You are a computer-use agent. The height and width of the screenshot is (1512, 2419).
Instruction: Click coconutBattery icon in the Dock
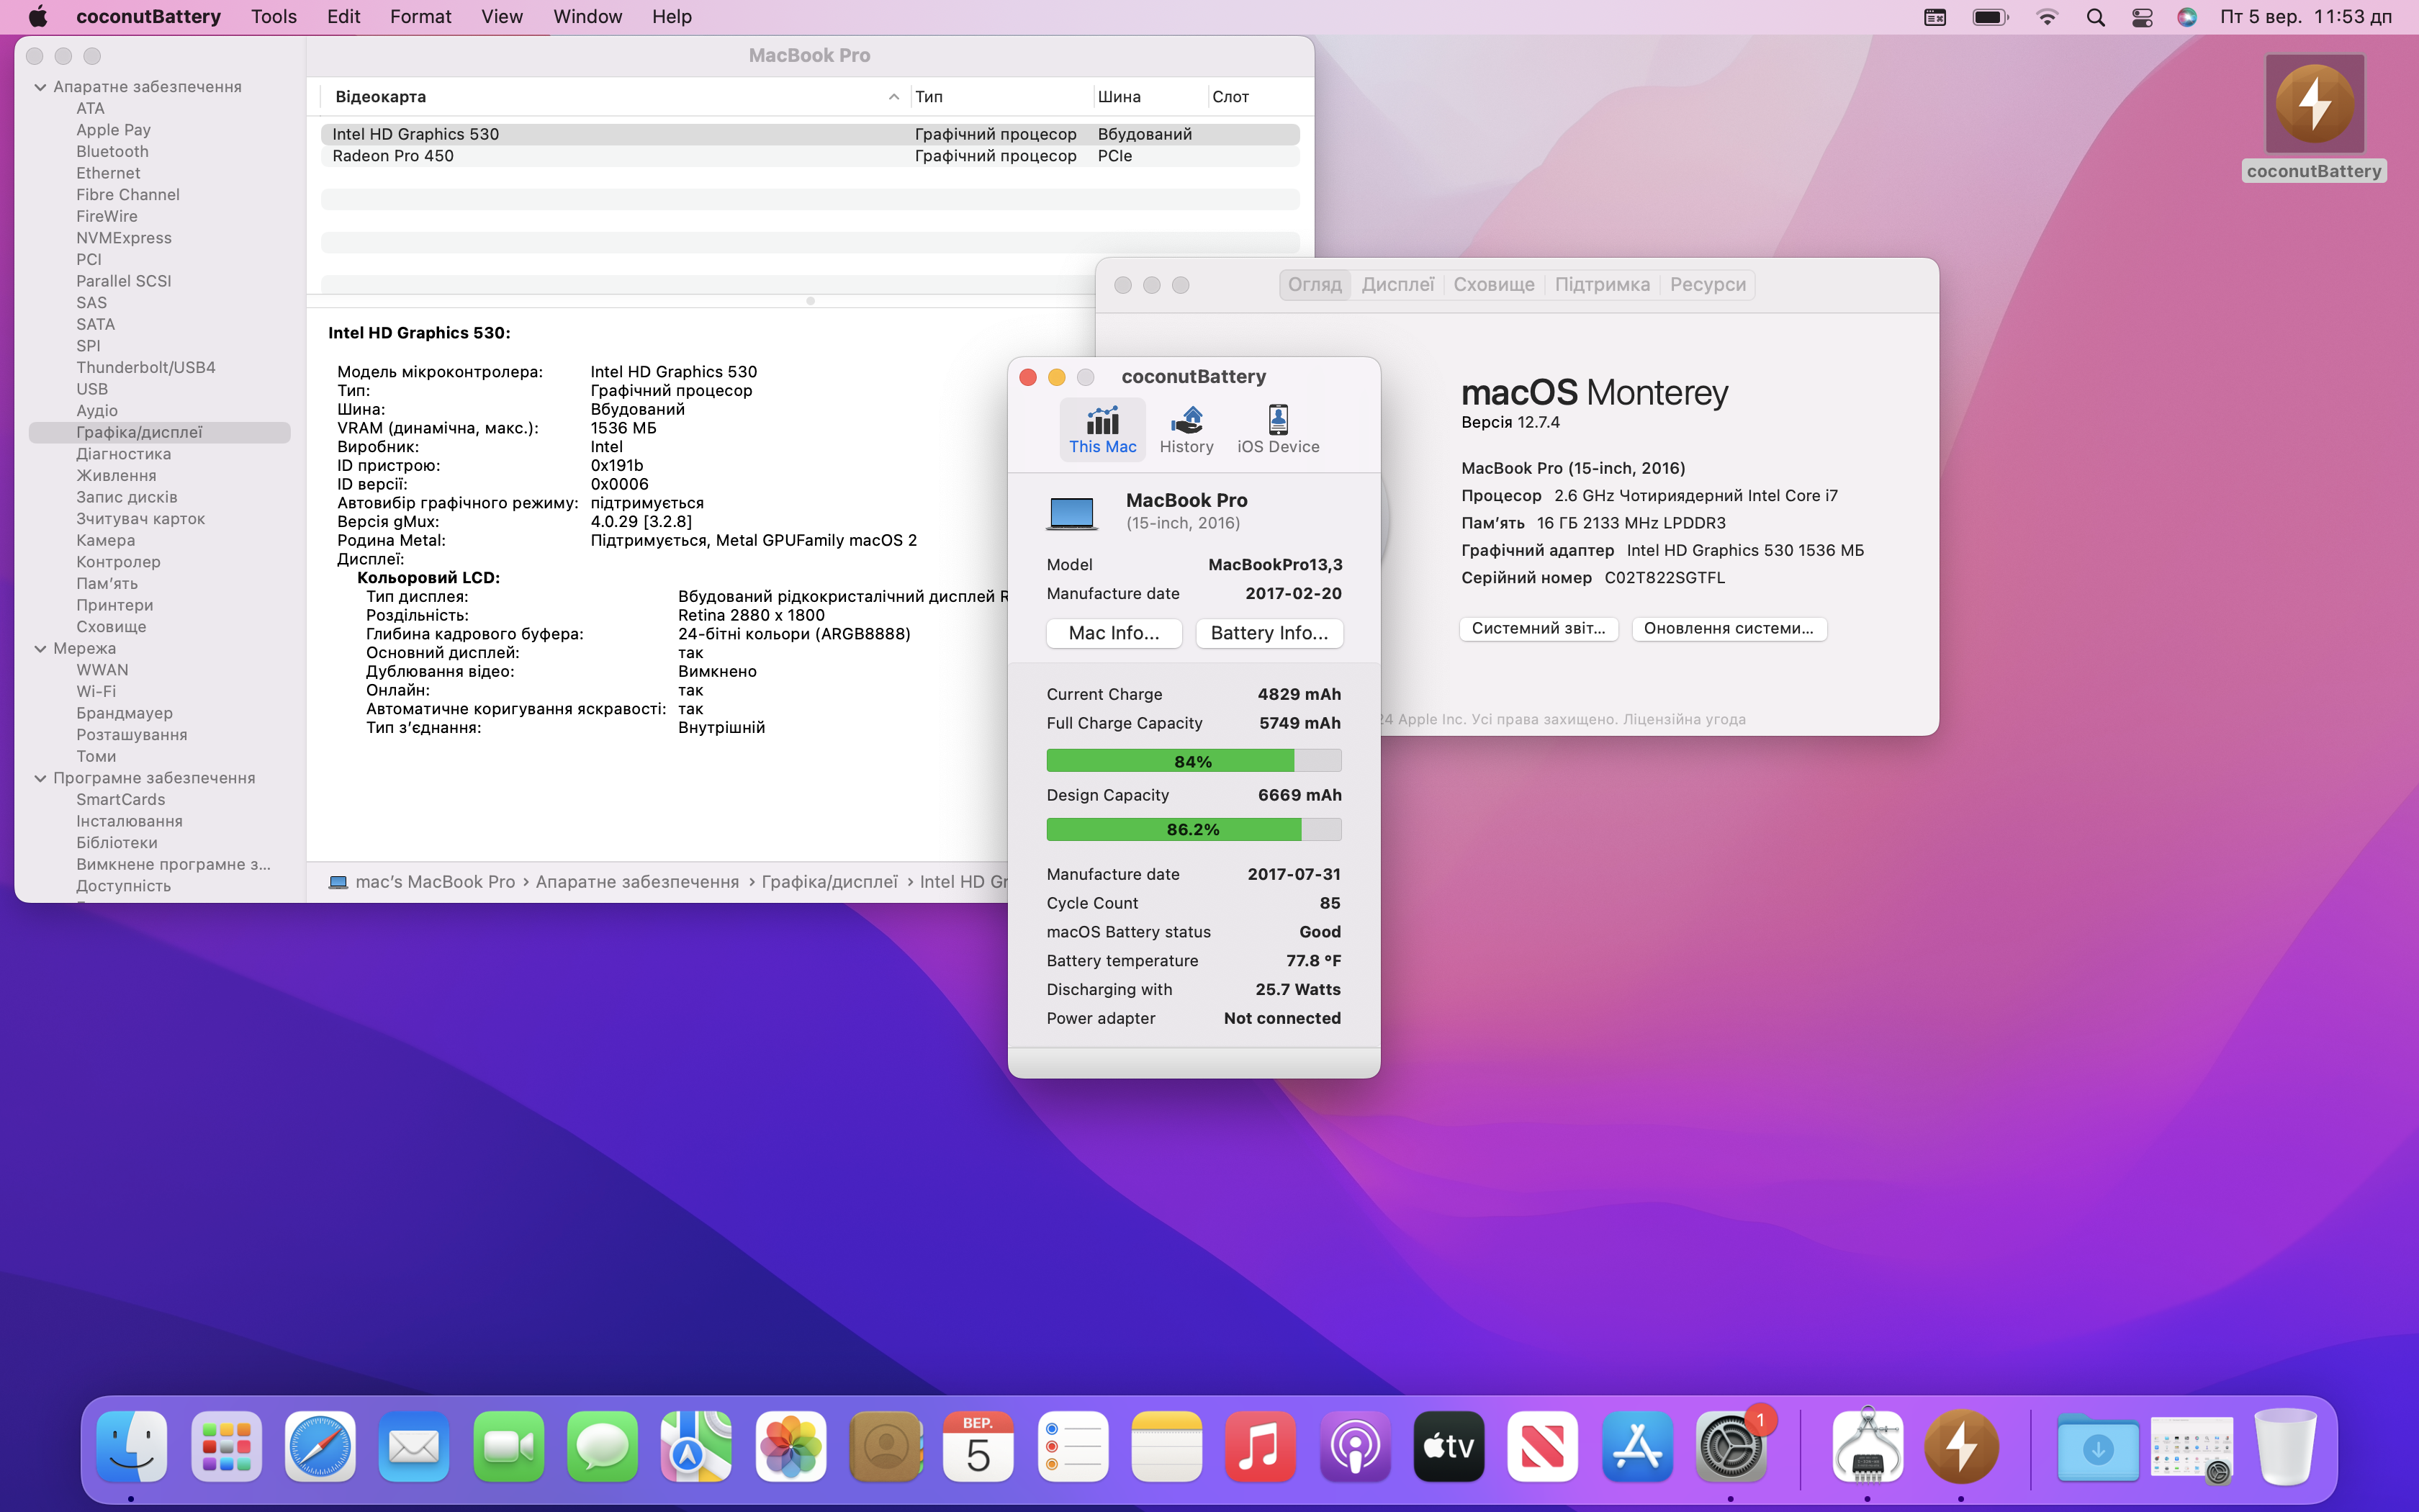click(1960, 1446)
